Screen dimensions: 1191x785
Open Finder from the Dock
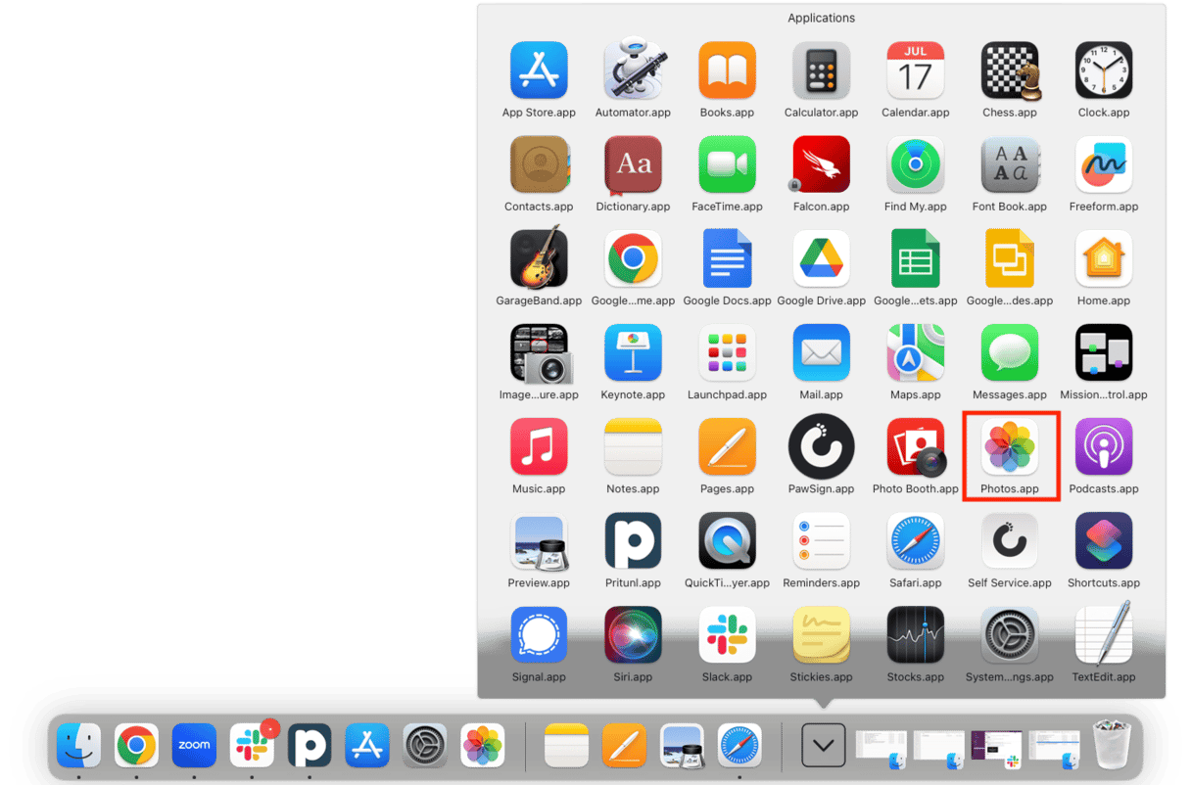[78, 746]
